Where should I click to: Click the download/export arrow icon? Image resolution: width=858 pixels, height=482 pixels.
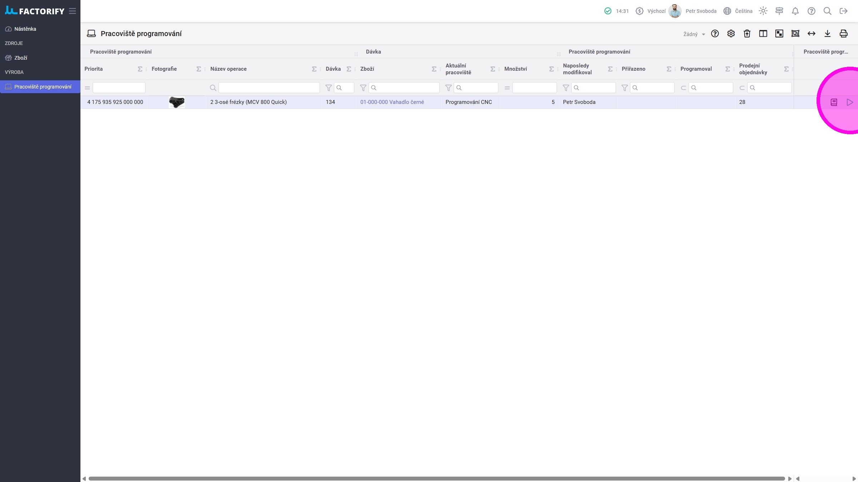pyautogui.click(x=827, y=34)
